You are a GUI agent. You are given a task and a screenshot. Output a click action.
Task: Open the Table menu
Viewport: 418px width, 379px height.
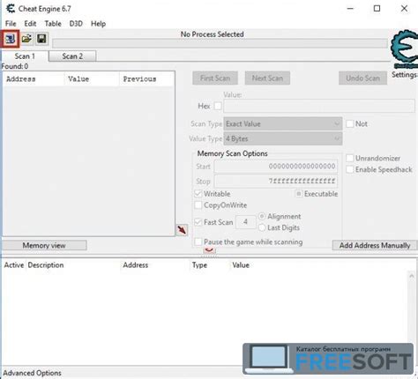[x=53, y=24]
